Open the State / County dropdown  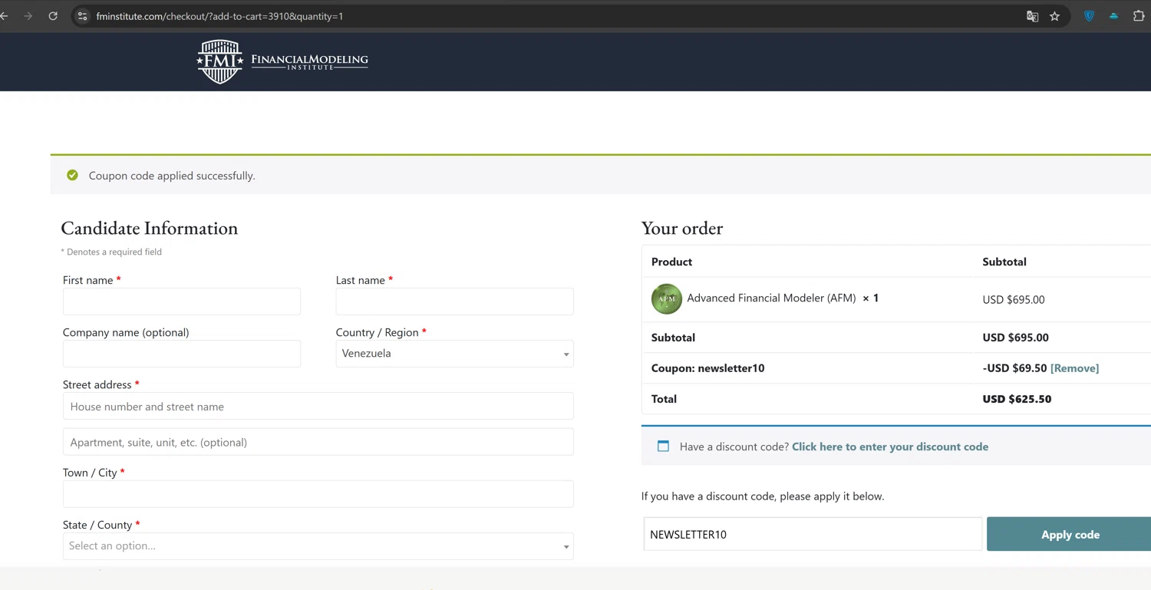pyautogui.click(x=318, y=546)
